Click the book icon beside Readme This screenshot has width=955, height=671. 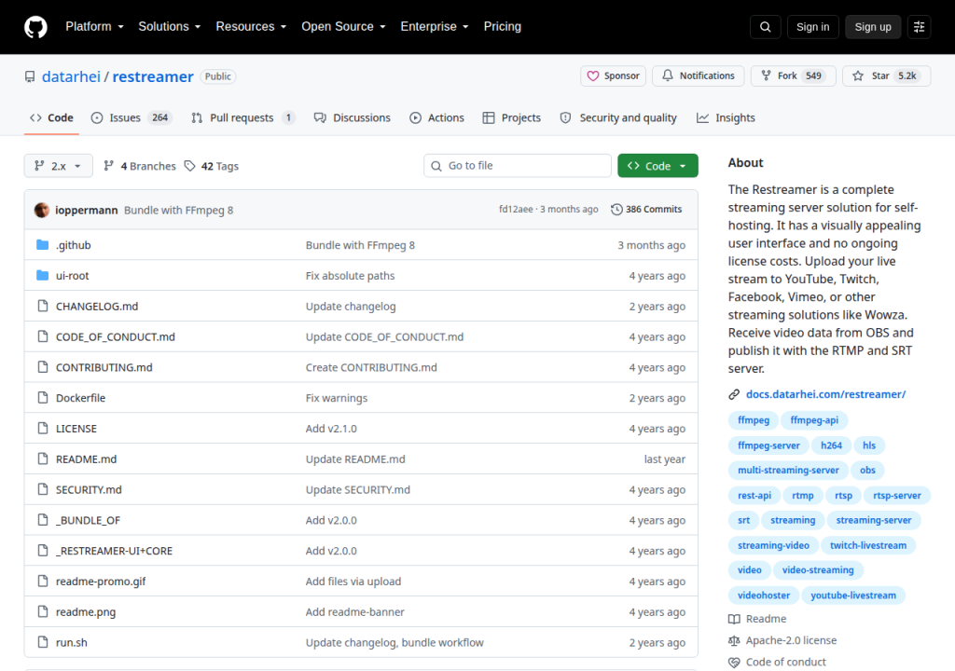pyautogui.click(x=734, y=619)
